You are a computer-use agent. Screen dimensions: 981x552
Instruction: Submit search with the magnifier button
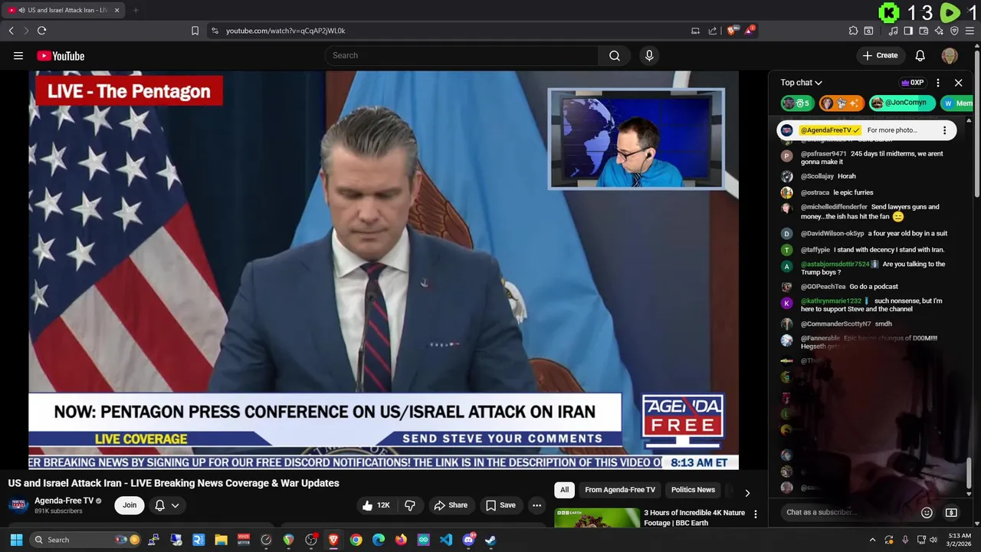pos(615,55)
